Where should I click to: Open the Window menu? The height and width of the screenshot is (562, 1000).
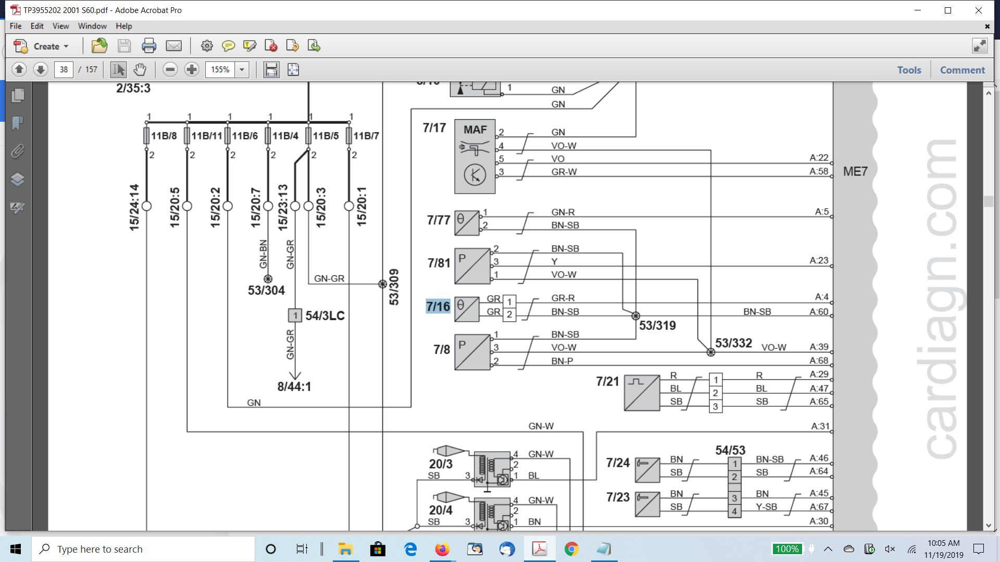[92, 26]
